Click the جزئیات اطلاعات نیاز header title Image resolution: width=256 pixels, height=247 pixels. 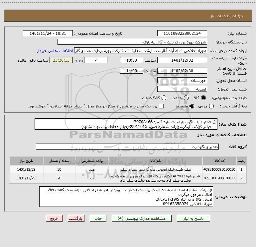[226, 16]
